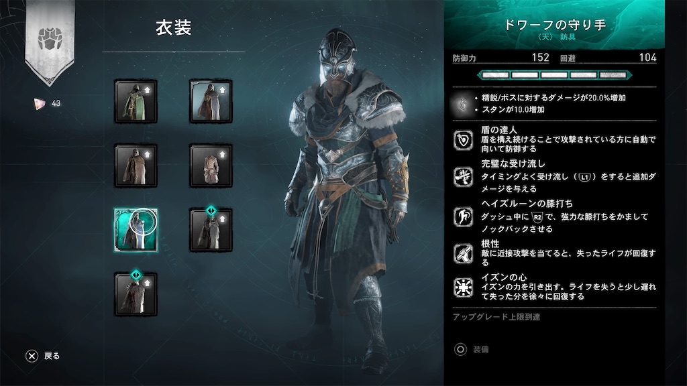Click the 衣装 heading title
This screenshot has height=386, width=687.
pos(174,27)
